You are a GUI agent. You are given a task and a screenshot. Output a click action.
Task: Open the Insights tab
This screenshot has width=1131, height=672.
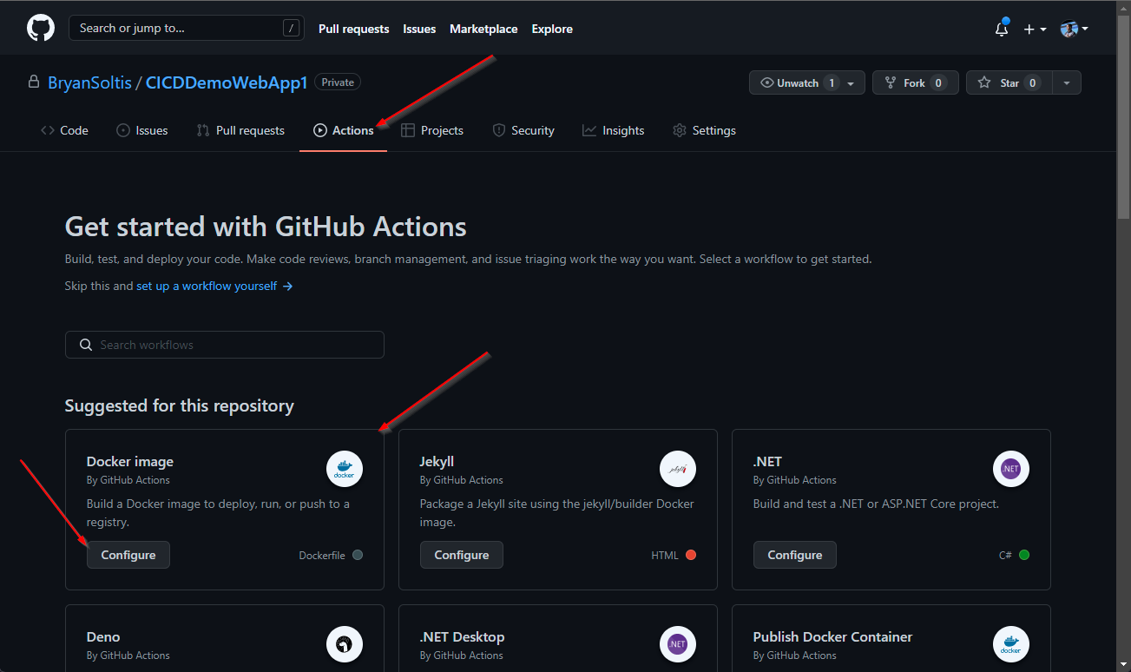click(x=614, y=130)
